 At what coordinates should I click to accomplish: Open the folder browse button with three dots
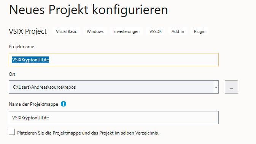click(x=231, y=87)
